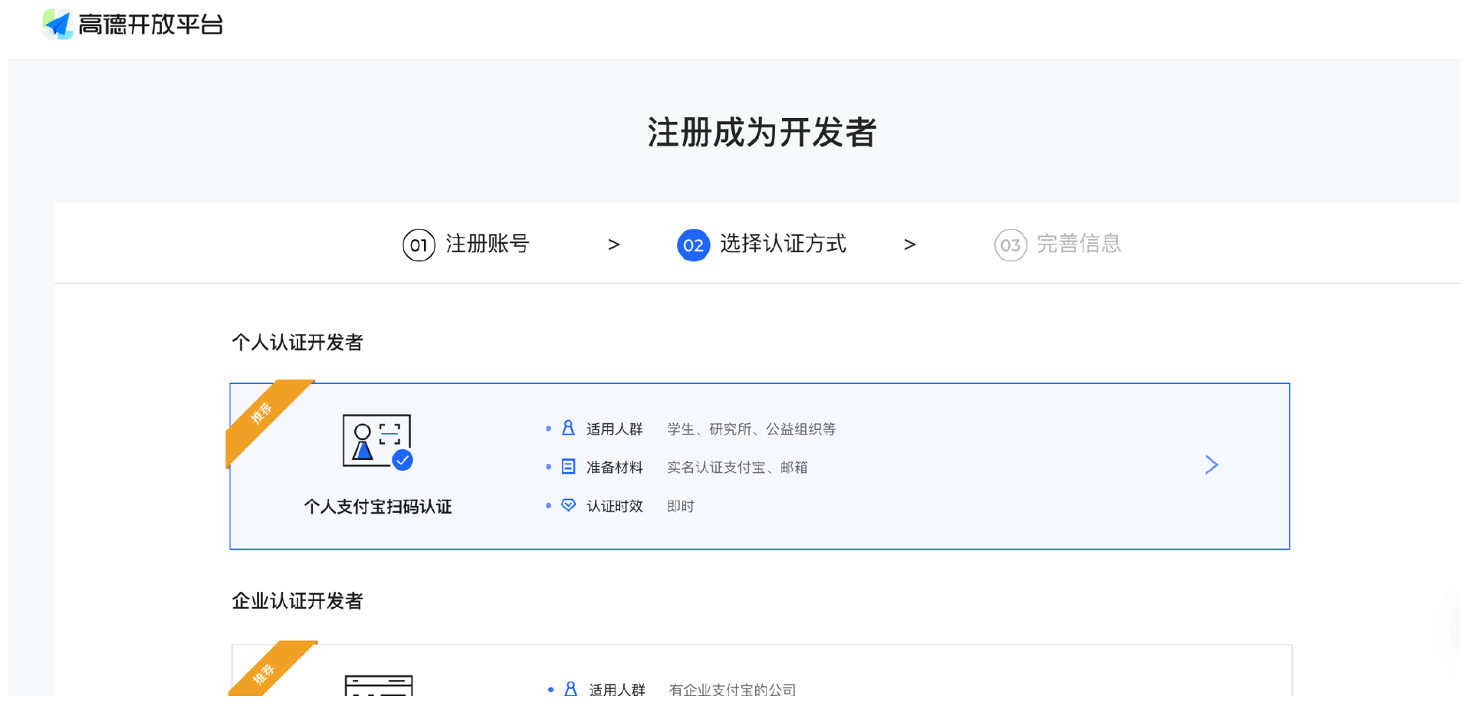This screenshot has width=1472, height=716.
Task: Click the arrow before 完善信息 step
Action: (909, 245)
